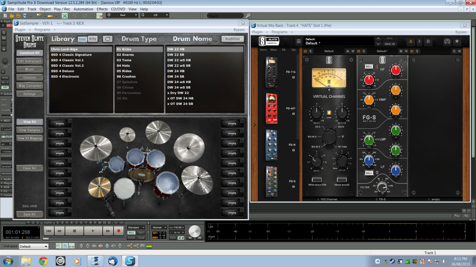Open the Effects menu
476x267 pixels.
point(102,9)
